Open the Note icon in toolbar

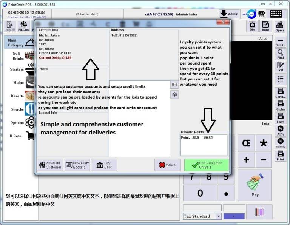point(265,26)
